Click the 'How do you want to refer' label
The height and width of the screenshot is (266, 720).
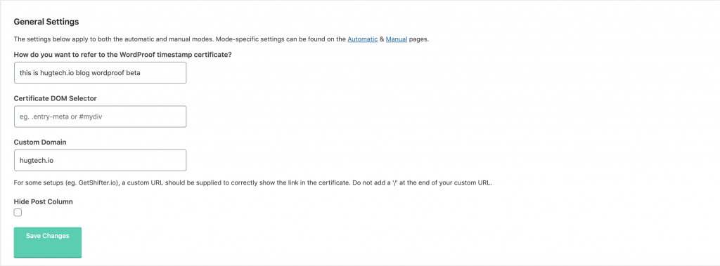tap(122, 55)
